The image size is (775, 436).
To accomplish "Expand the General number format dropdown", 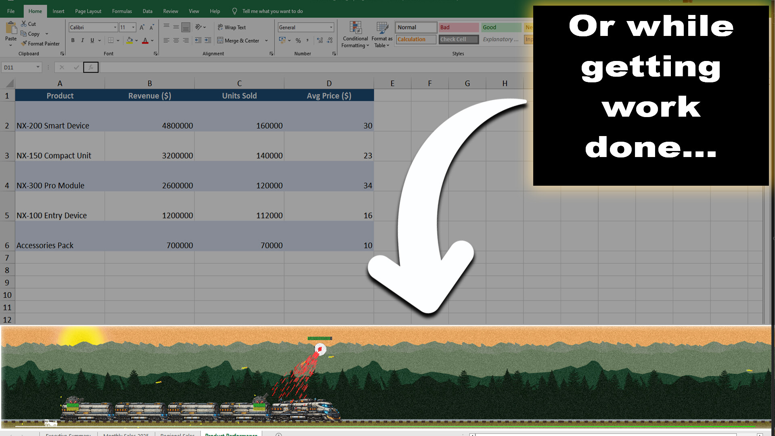I will tap(331, 27).
